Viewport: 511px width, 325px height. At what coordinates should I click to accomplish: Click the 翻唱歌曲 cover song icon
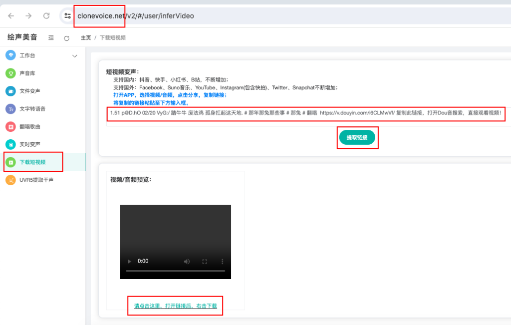tap(10, 126)
